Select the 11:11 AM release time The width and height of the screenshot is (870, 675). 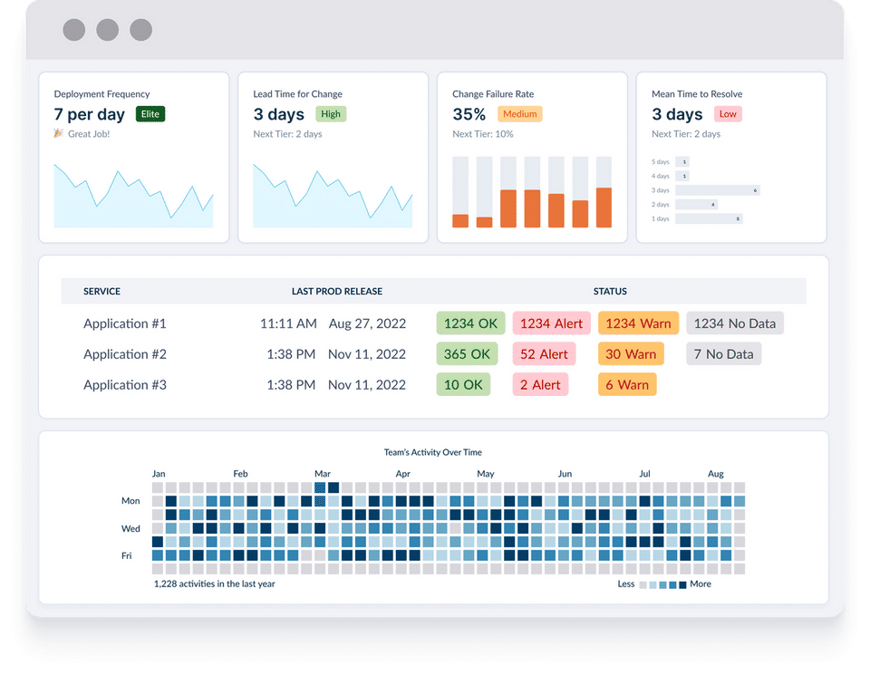(x=288, y=323)
